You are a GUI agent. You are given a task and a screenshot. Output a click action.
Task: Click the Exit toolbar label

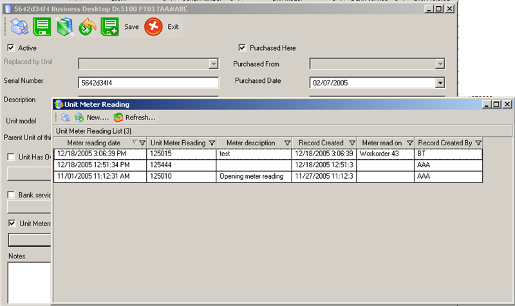tap(173, 27)
